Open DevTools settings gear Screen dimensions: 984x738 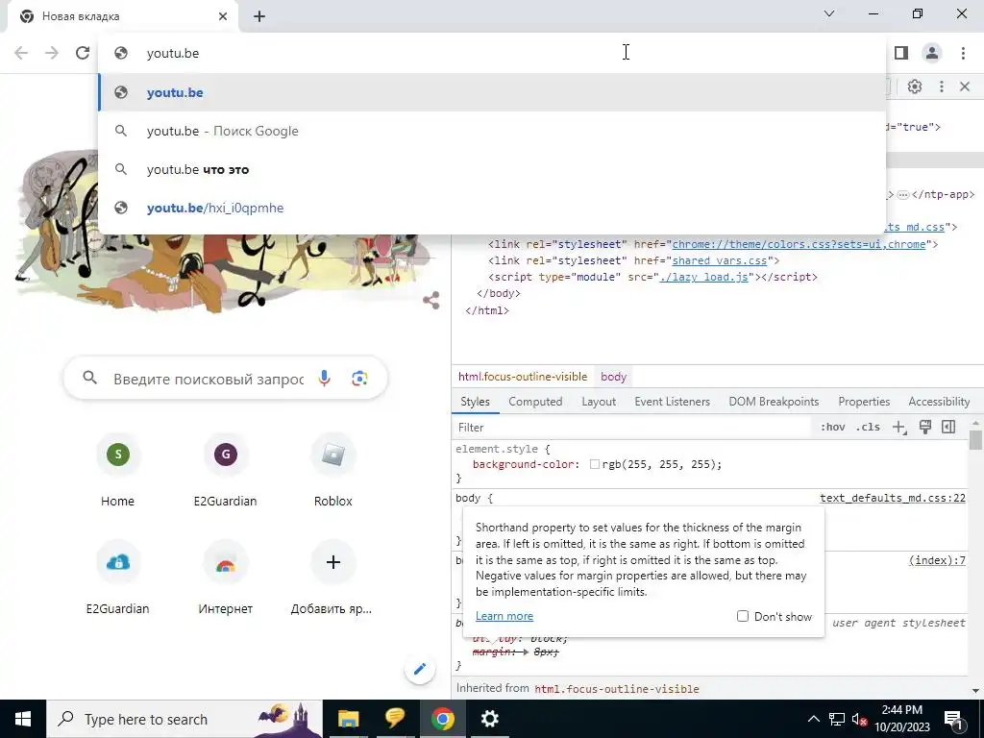tap(915, 86)
